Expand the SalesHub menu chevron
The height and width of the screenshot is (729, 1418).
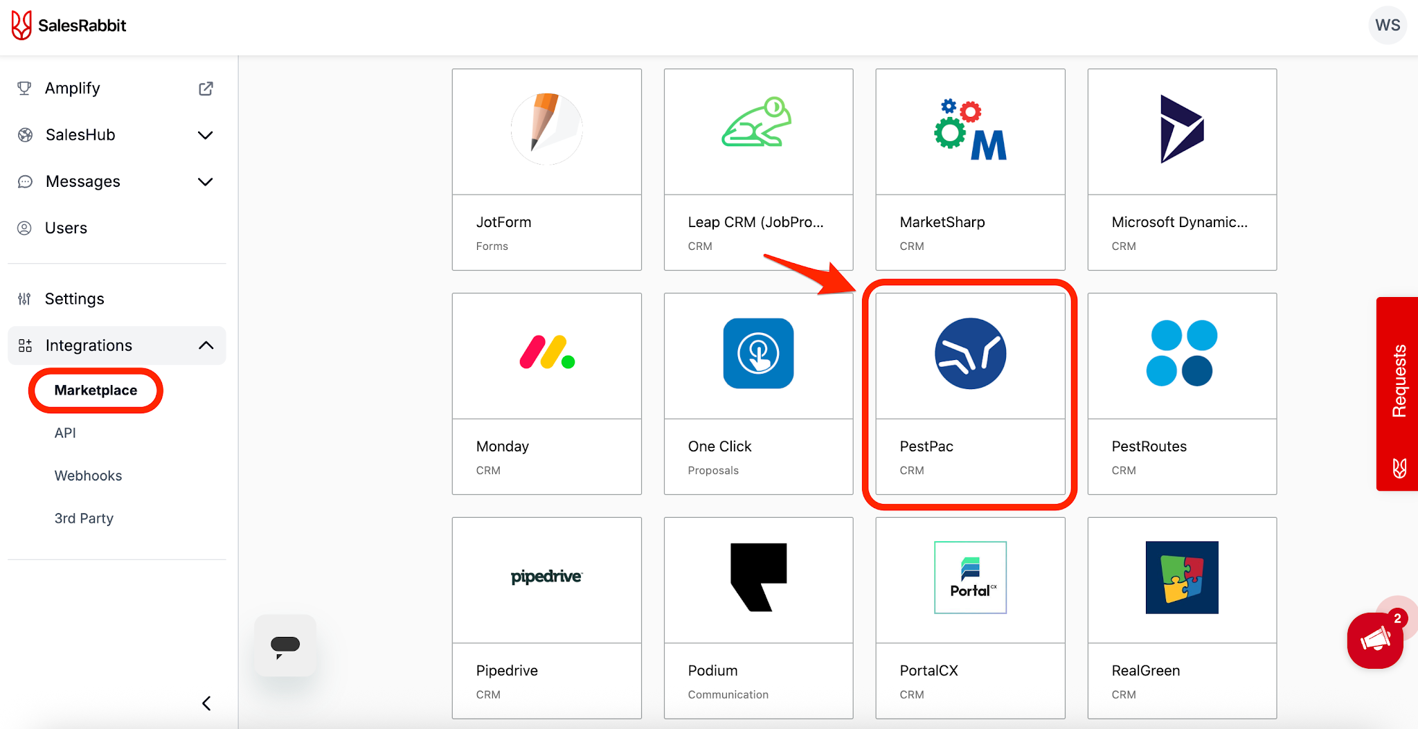(205, 135)
